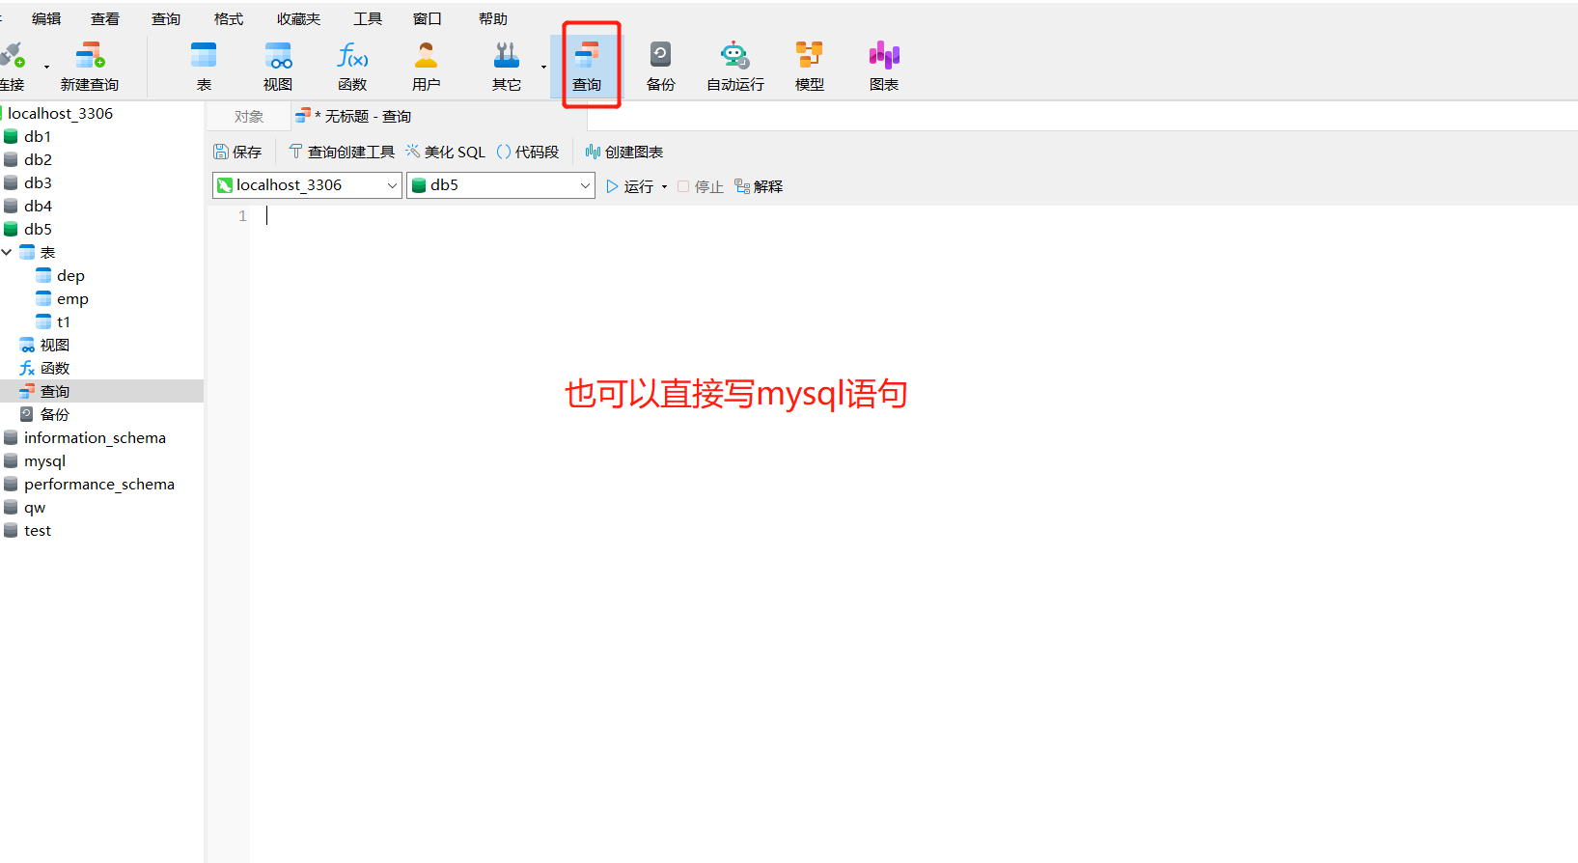The image size is (1578, 863).
Task: Open the Run options dropdown arrow
Action: [664, 186]
